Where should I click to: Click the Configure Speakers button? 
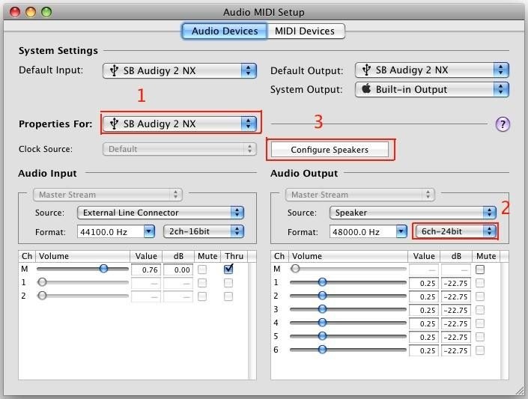[x=330, y=150]
